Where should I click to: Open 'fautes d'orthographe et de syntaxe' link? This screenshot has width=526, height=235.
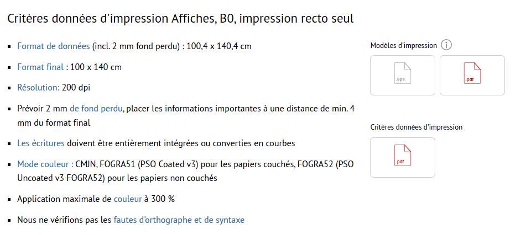pyautogui.click(x=179, y=220)
